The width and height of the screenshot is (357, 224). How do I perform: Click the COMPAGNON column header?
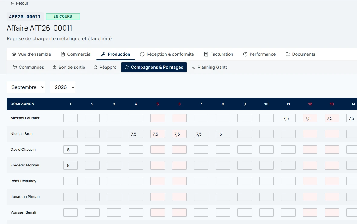point(22,104)
